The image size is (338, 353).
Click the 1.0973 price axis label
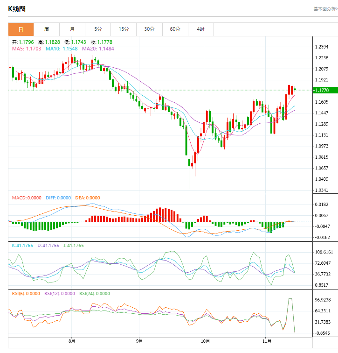coord(322,146)
